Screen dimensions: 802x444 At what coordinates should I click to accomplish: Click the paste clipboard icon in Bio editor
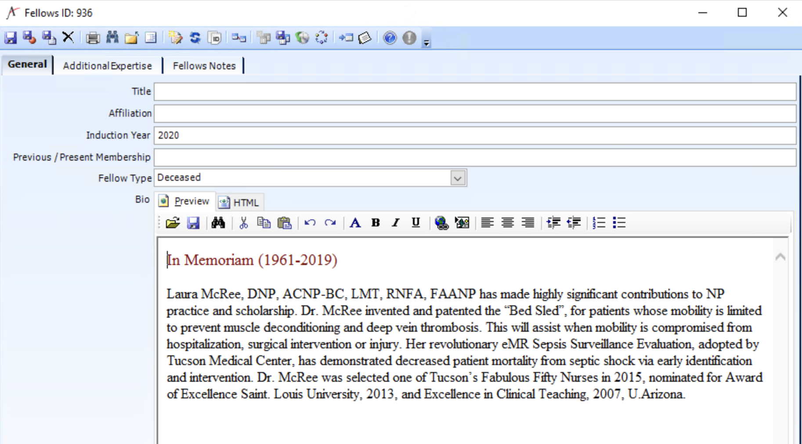(285, 223)
